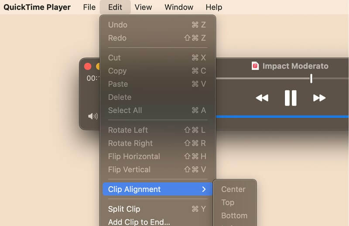Choose Split Clip from the menu
Viewport: 349px width, 226px height.
click(x=157, y=209)
